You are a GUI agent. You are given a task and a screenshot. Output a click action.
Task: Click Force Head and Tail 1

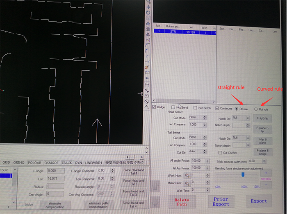click(134, 172)
